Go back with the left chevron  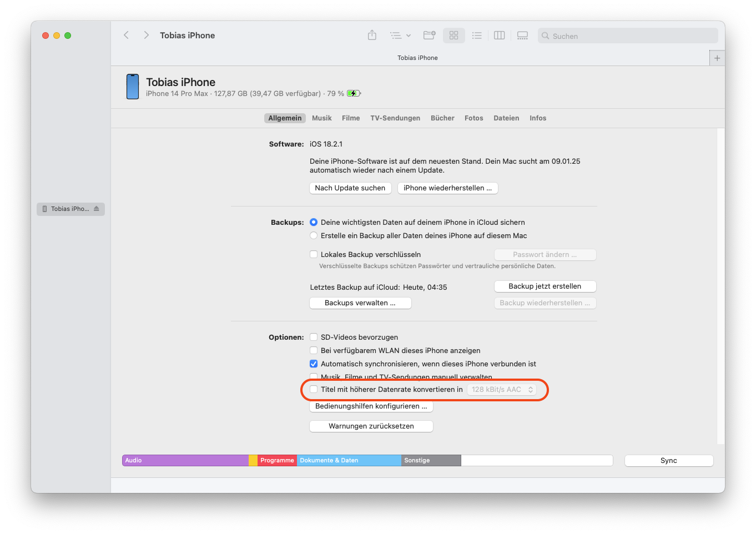point(126,35)
